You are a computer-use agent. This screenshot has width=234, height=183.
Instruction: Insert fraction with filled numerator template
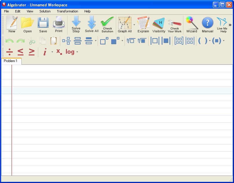(x=89, y=41)
